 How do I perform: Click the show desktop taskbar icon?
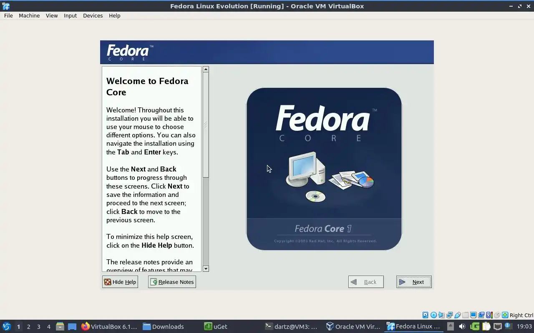pyautogui.click(x=72, y=326)
